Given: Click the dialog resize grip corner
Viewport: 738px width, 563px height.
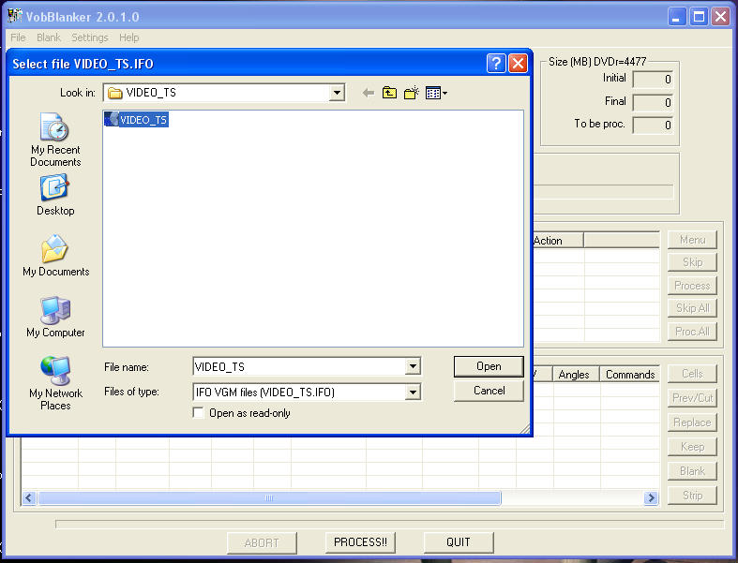Looking at the screenshot, I should click(524, 428).
